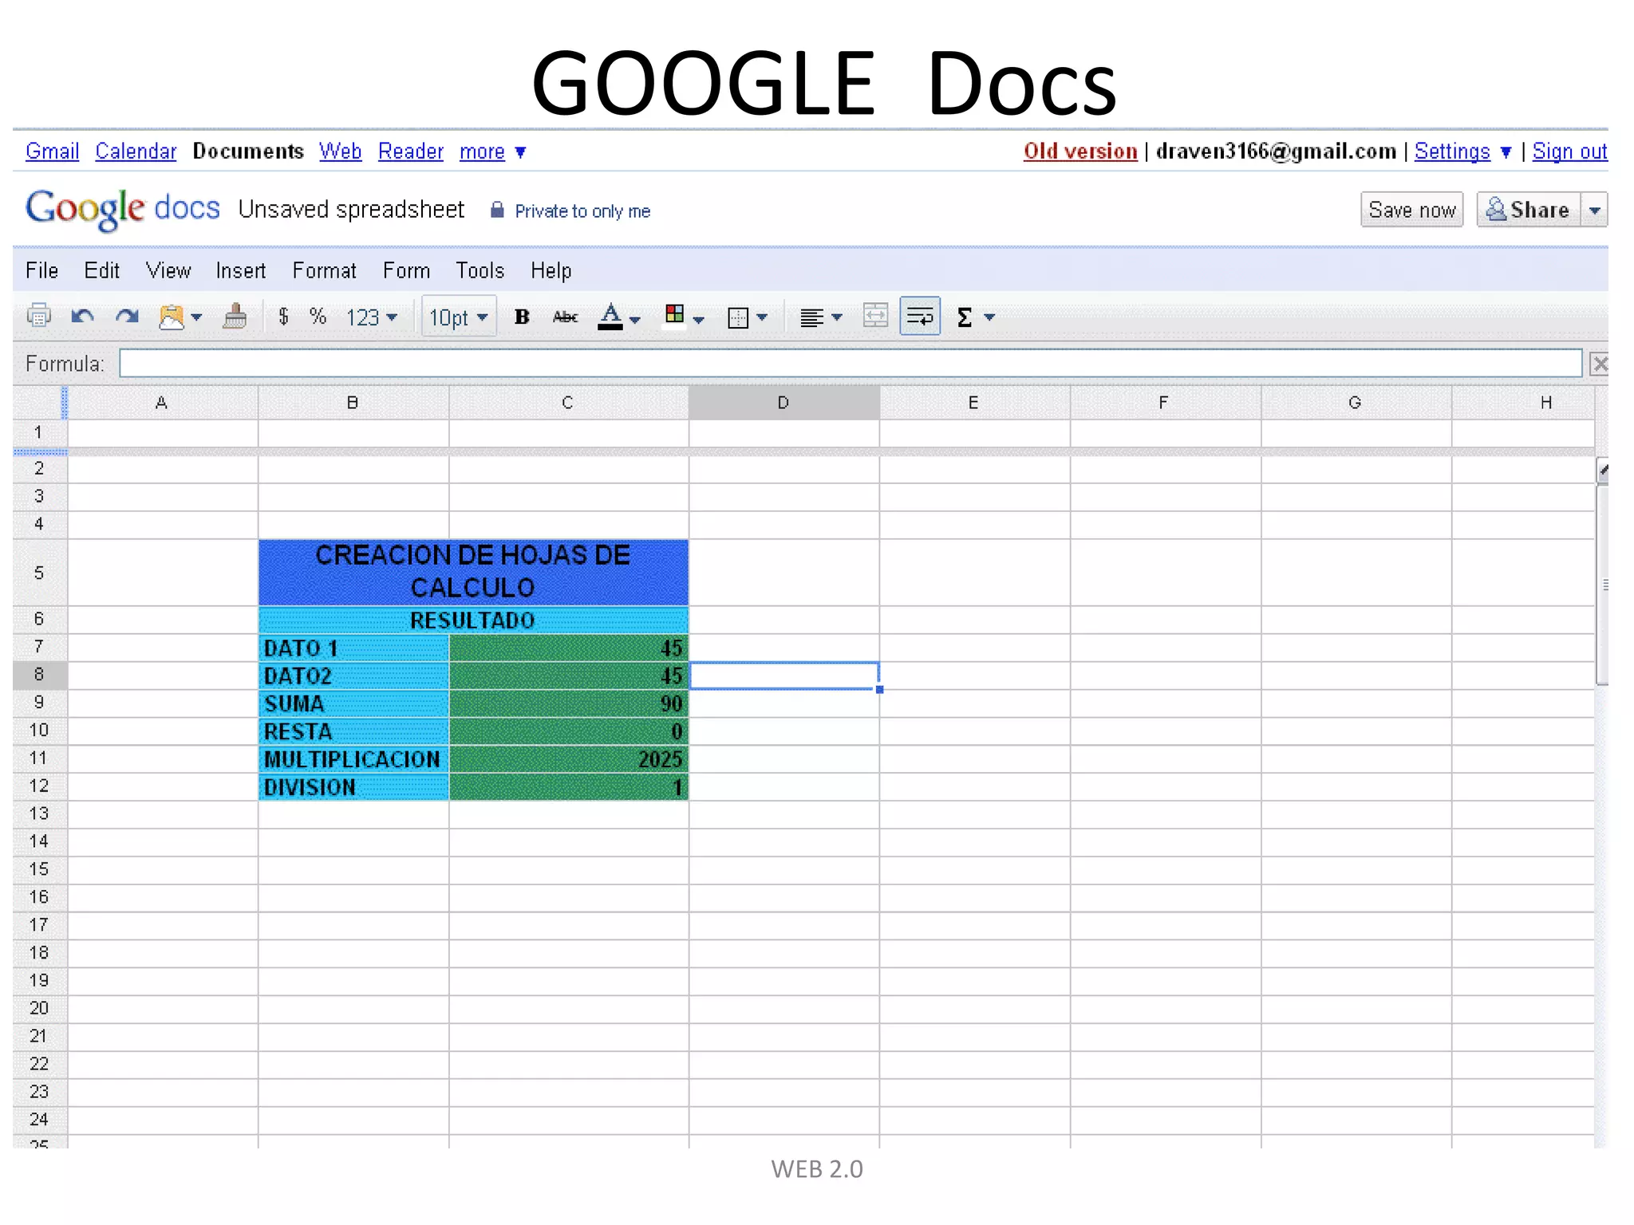The image size is (1634, 1225).
Task: Click the Print icon in toolbar
Action: [38, 317]
